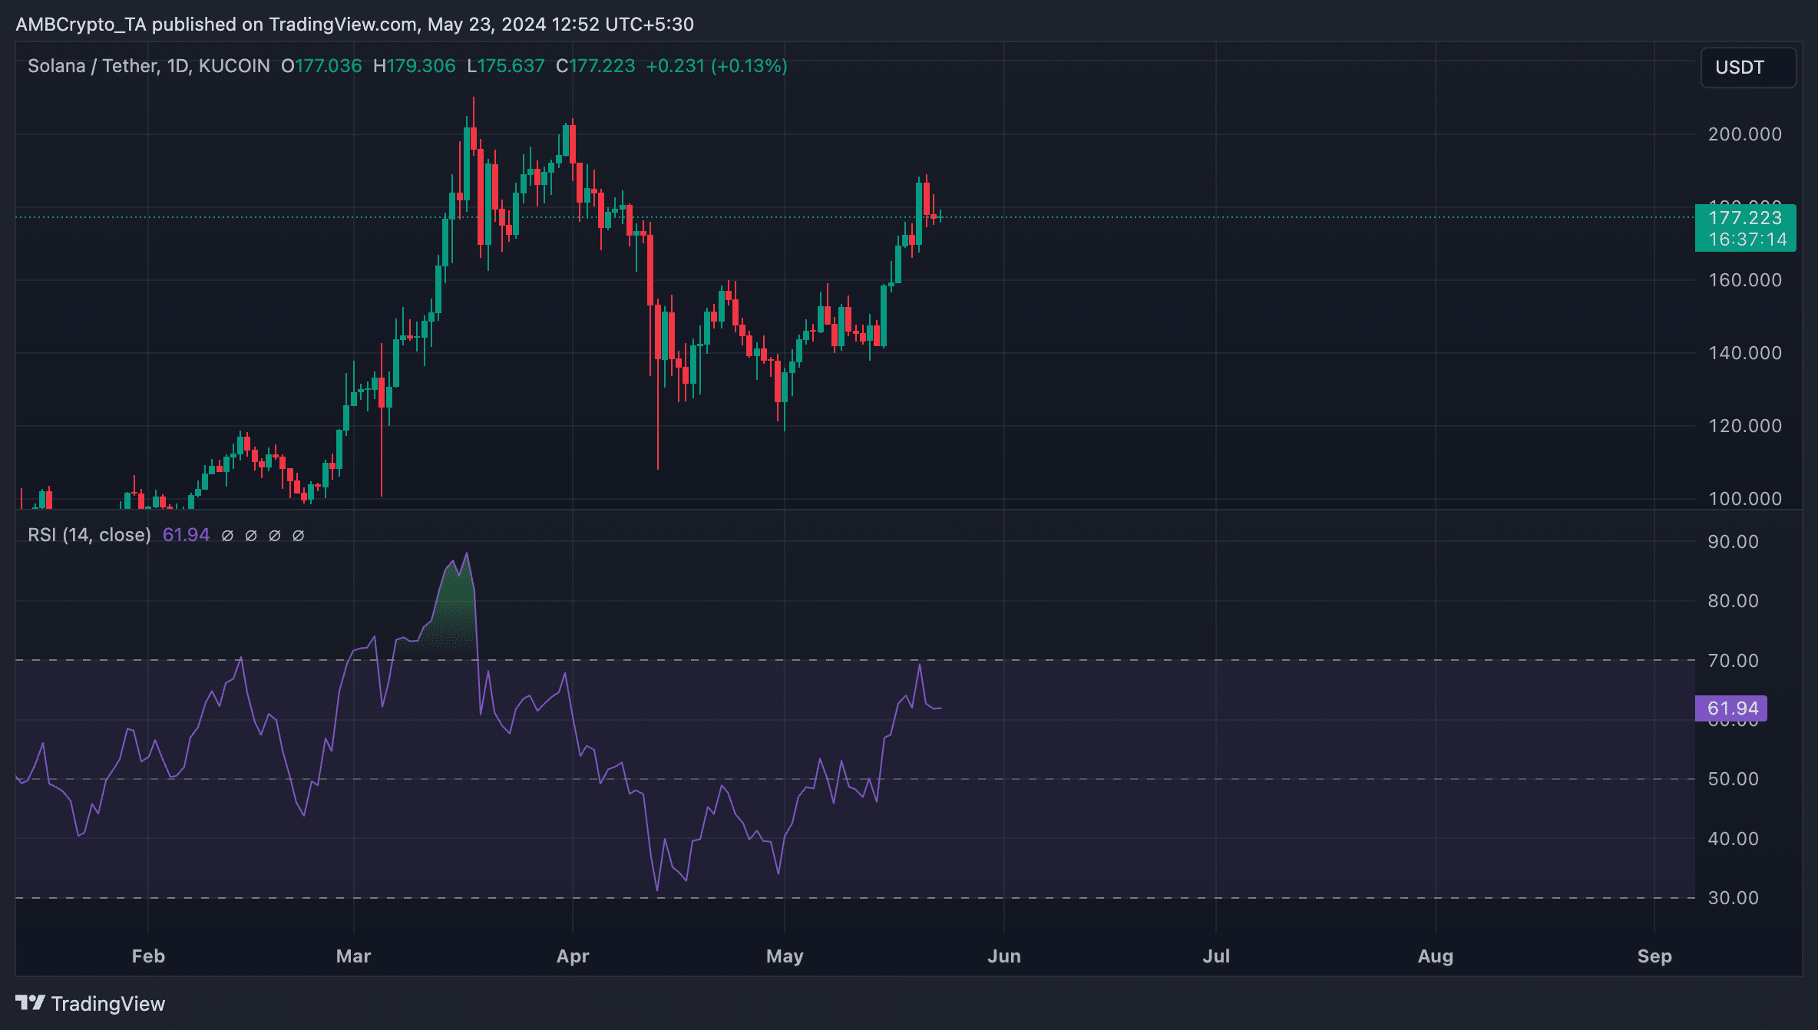Open the USDT currency button
The height and width of the screenshot is (1030, 1818).
pyautogui.click(x=1748, y=68)
